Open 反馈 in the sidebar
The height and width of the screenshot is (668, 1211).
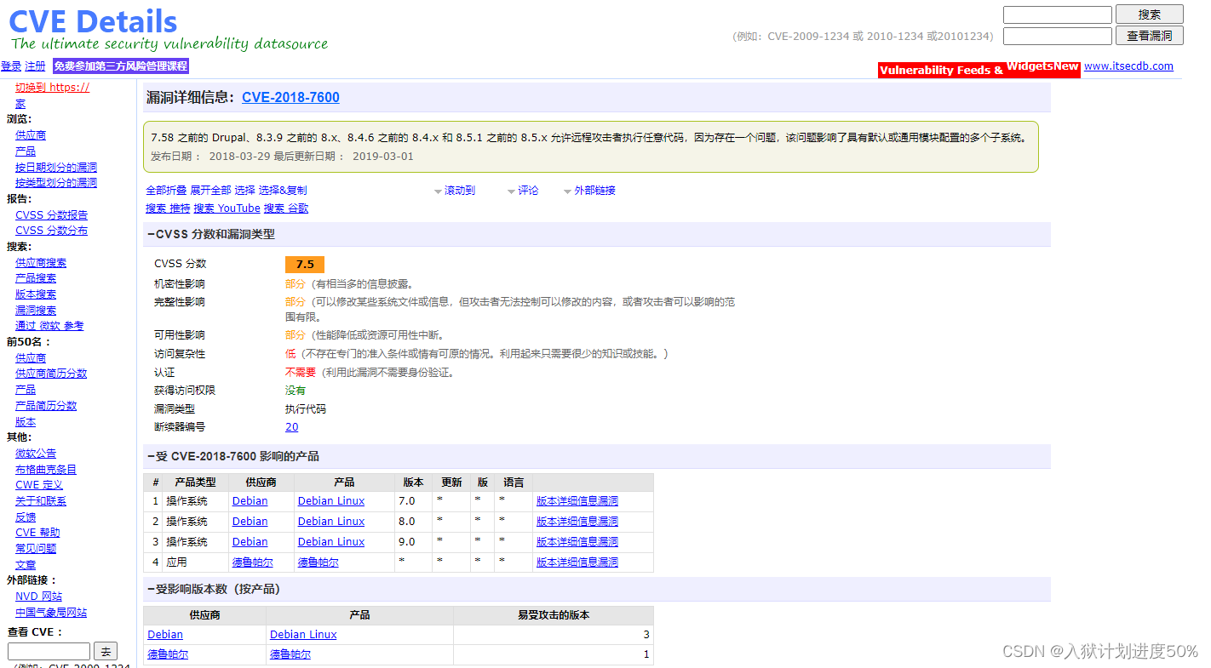tap(26, 517)
